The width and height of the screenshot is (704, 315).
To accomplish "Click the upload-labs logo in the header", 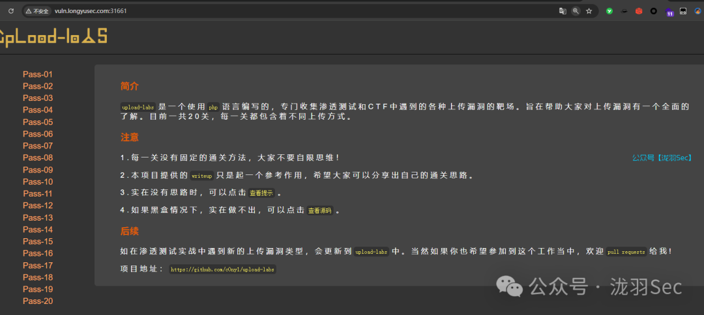I will click(53, 36).
